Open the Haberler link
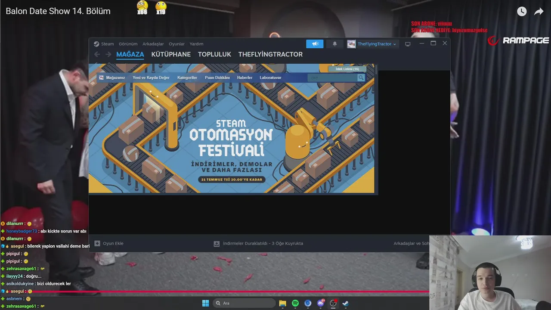This screenshot has height=310, width=551. coord(245,77)
